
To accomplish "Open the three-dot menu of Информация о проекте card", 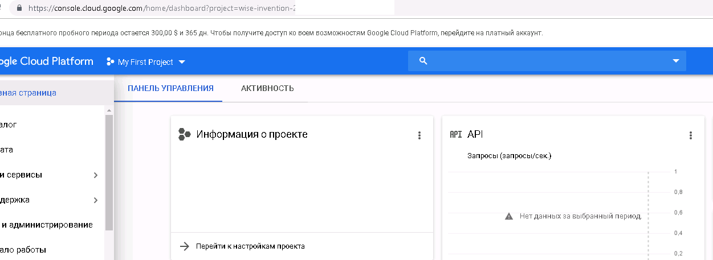I will [x=419, y=135].
